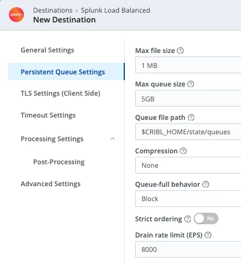The width and height of the screenshot is (241, 264).
Task: Click the Destinations breadcrumb link
Action: (x=53, y=10)
